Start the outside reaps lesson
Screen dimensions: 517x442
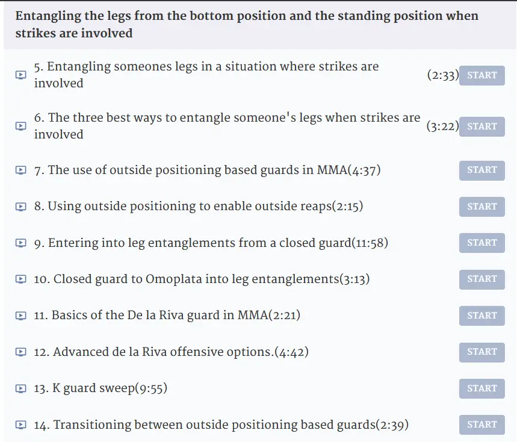point(481,207)
